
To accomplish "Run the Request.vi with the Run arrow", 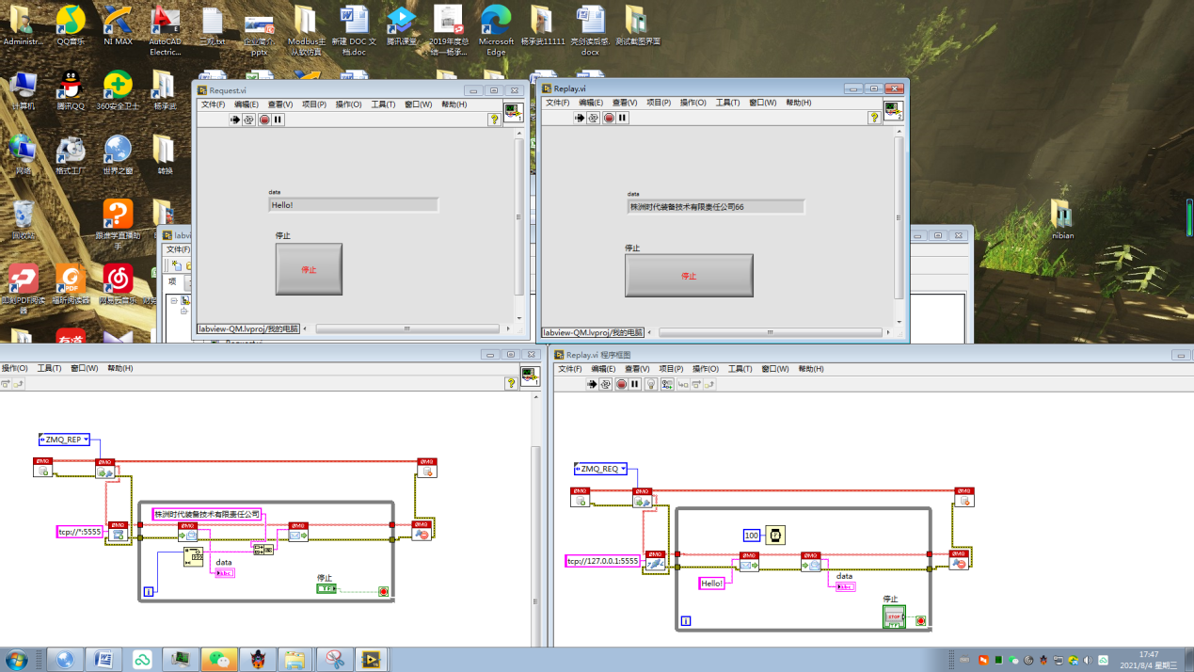I will (x=235, y=120).
